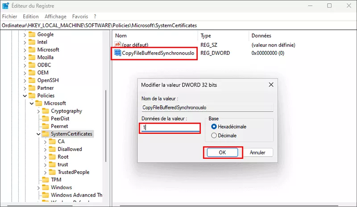Click the (par défaut) string value icon

(118, 45)
